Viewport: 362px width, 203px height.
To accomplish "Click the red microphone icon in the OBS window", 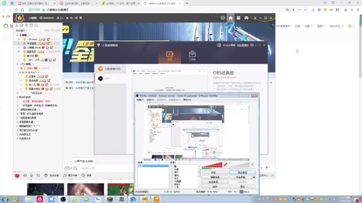I will point(225,164).
